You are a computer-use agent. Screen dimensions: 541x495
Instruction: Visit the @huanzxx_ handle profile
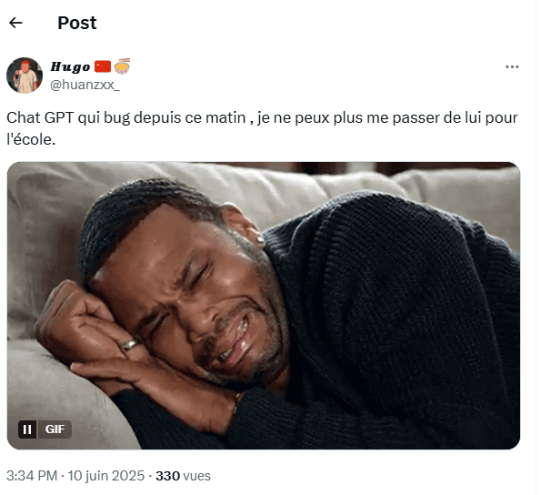coord(85,85)
